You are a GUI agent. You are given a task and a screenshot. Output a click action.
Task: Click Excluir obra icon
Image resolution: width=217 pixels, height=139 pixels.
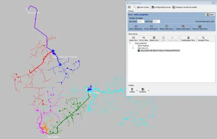point(143,39)
